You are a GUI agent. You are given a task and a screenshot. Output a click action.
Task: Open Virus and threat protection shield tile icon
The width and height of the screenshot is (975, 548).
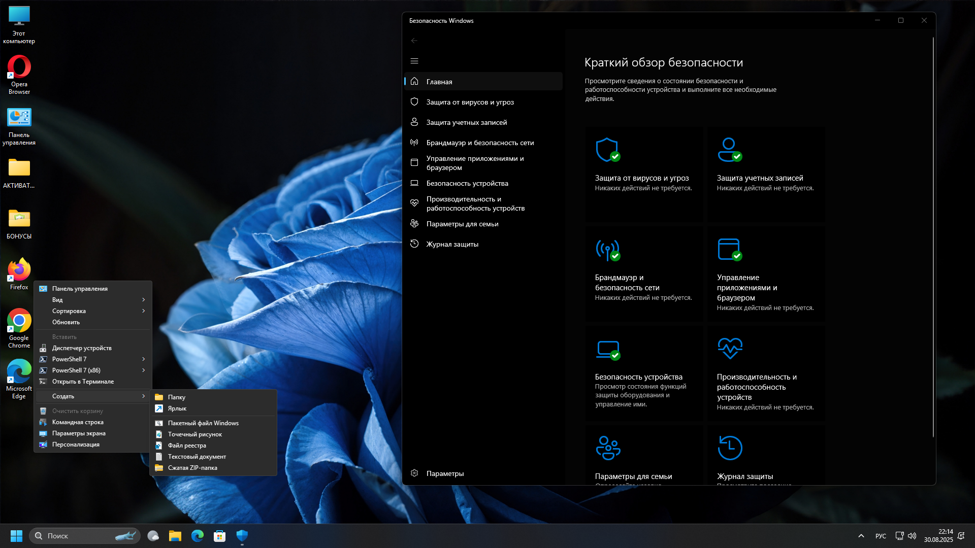coord(607,150)
